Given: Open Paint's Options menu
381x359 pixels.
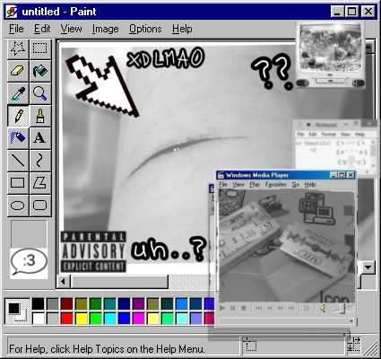Looking at the screenshot, I should pos(145,29).
